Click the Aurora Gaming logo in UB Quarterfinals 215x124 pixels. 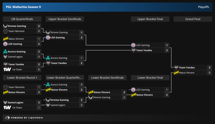click(5, 51)
